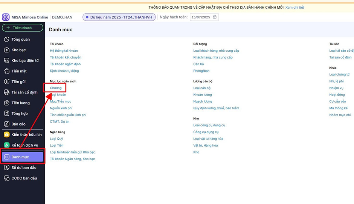
Task: Go to Khách hàng, nhà cung cấp link
Action: 213,57
